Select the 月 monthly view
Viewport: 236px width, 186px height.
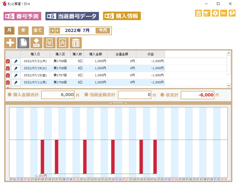(x=9, y=31)
